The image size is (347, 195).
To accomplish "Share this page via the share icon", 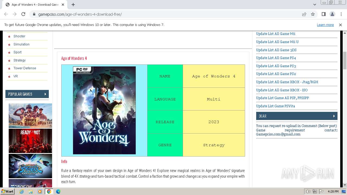I will point(304,14).
